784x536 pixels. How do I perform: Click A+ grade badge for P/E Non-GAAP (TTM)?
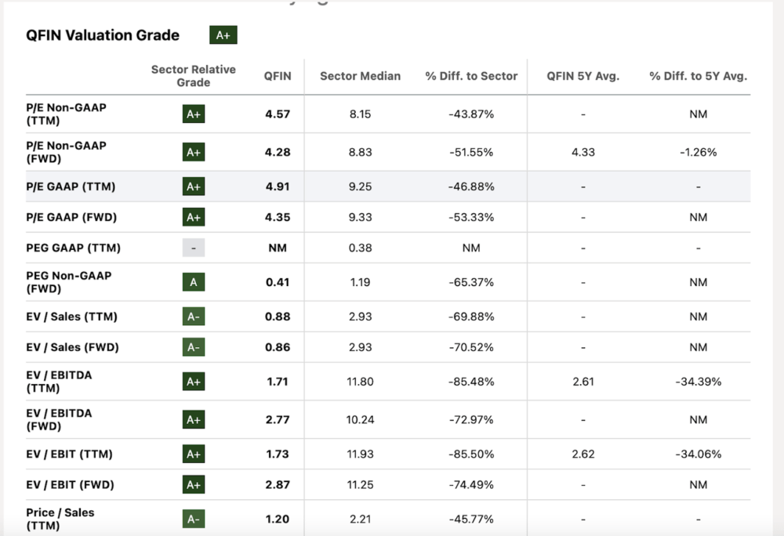(x=194, y=114)
